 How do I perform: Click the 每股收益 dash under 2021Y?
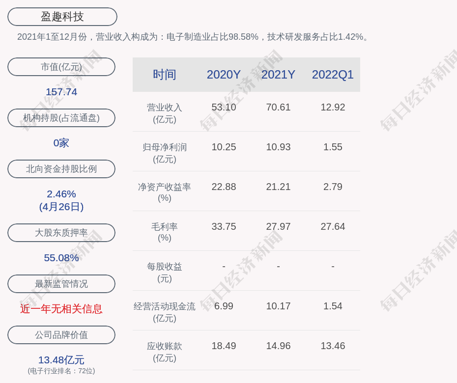pyautogui.click(x=278, y=266)
